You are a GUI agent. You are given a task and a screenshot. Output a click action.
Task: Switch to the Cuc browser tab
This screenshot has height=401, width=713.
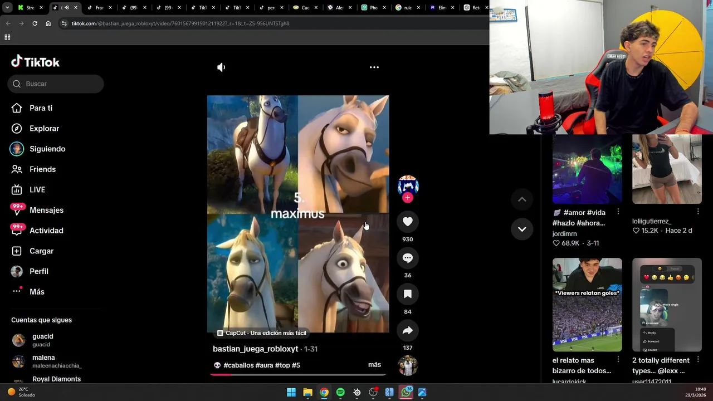click(x=305, y=7)
